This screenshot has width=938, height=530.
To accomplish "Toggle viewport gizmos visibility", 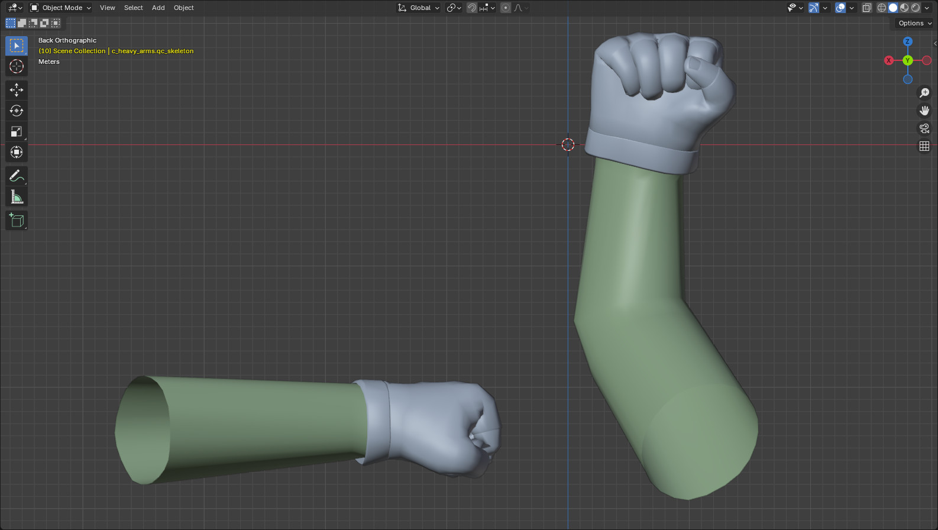I will pos(814,8).
